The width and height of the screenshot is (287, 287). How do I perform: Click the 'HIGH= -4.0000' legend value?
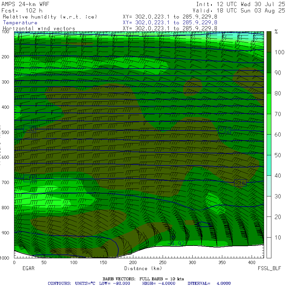(x=159, y=283)
